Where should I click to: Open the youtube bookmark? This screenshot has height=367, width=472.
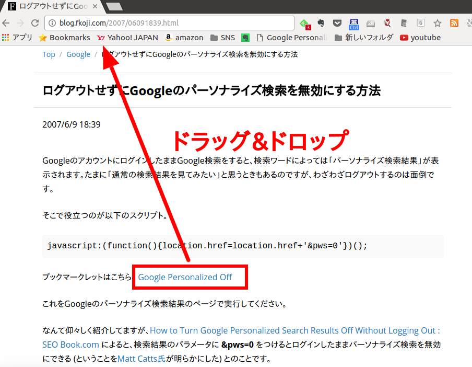[x=420, y=38]
